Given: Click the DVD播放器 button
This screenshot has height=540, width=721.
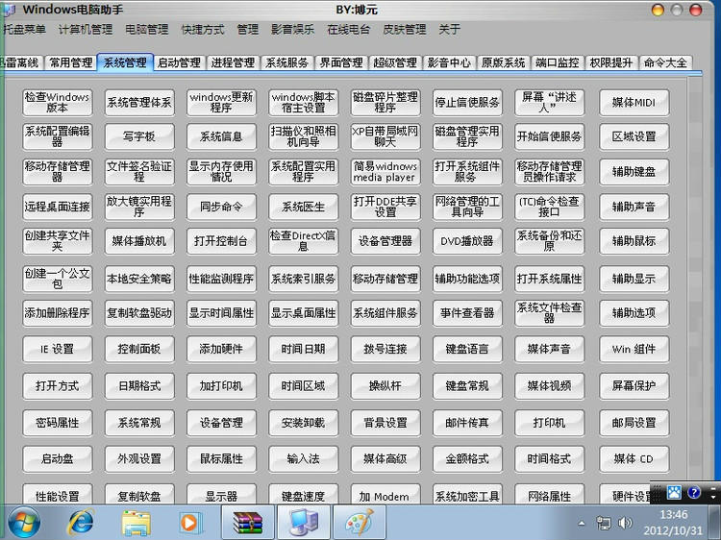Looking at the screenshot, I should point(467,241).
